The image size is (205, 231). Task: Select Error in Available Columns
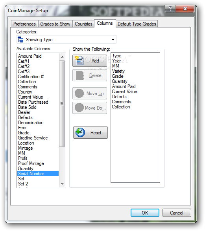(38, 128)
